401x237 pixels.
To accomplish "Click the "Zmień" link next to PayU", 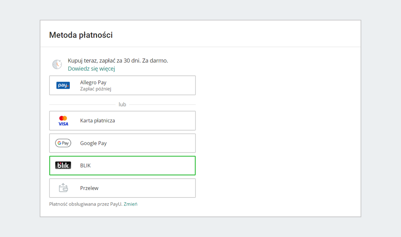I will pos(130,204).
